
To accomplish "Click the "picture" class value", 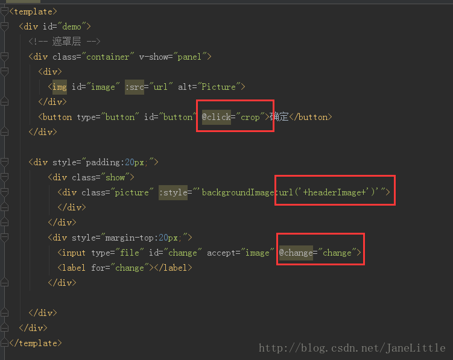I will [x=131, y=192].
